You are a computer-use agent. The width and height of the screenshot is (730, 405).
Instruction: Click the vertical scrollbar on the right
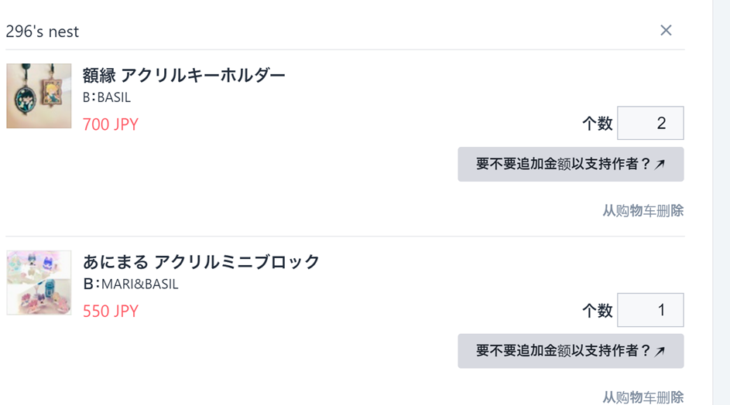tap(721, 201)
